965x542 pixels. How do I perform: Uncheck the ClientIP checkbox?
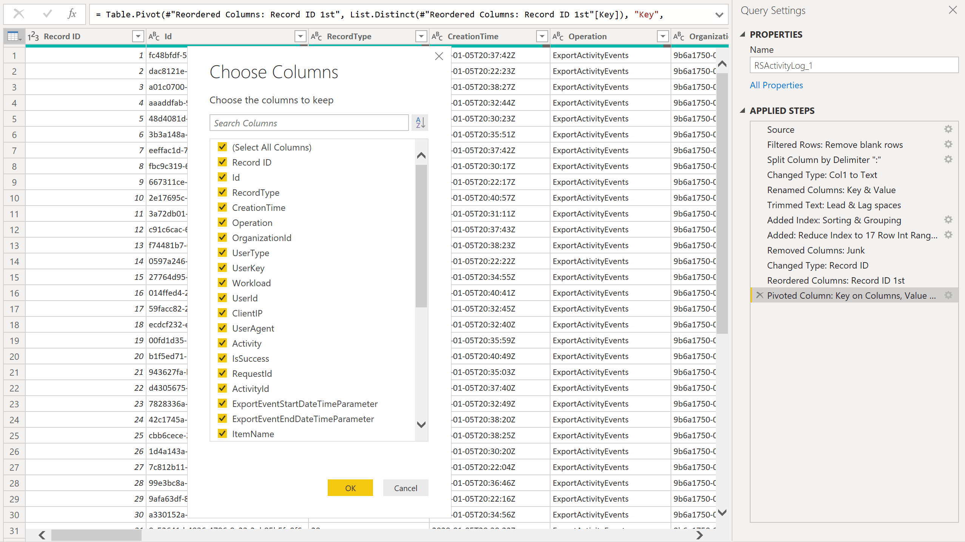click(x=222, y=313)
